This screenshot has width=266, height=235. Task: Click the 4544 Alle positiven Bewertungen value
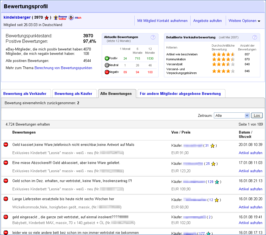tap(87, 61)
